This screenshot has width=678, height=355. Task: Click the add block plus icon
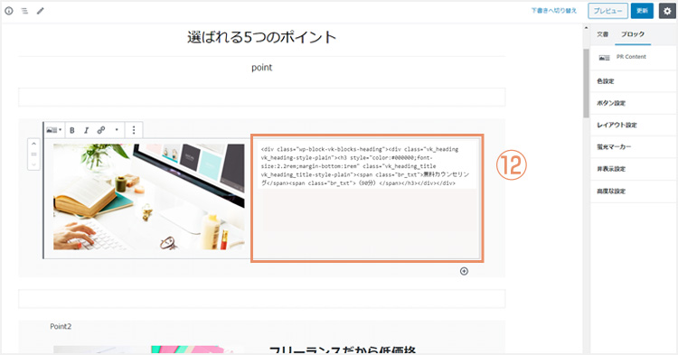[464, 271]
